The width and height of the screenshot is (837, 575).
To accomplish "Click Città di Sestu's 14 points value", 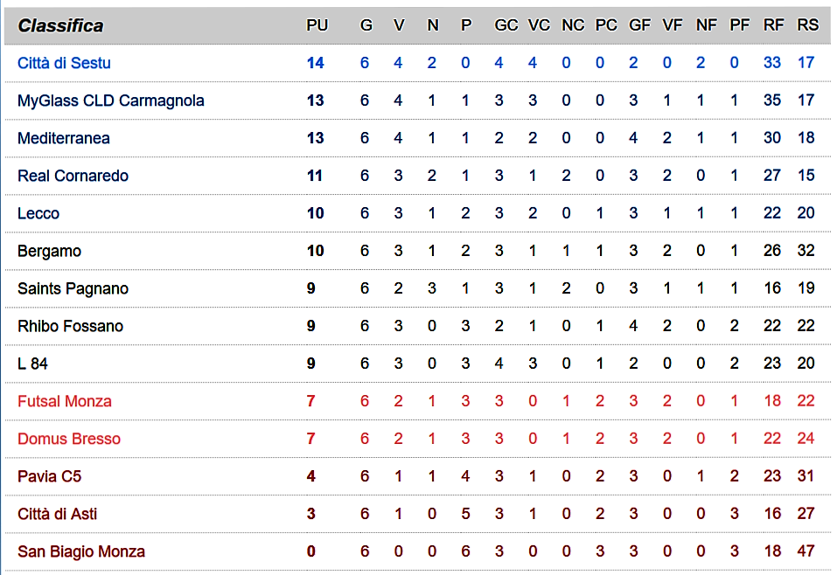I will tap(315, 63).
